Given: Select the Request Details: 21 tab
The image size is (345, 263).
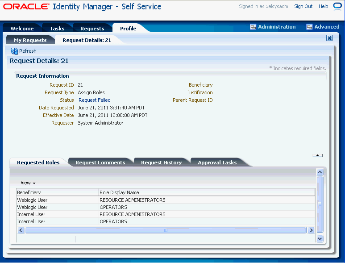Looking at the screenshot, I should pyautogui.click(x=87, y=40).
